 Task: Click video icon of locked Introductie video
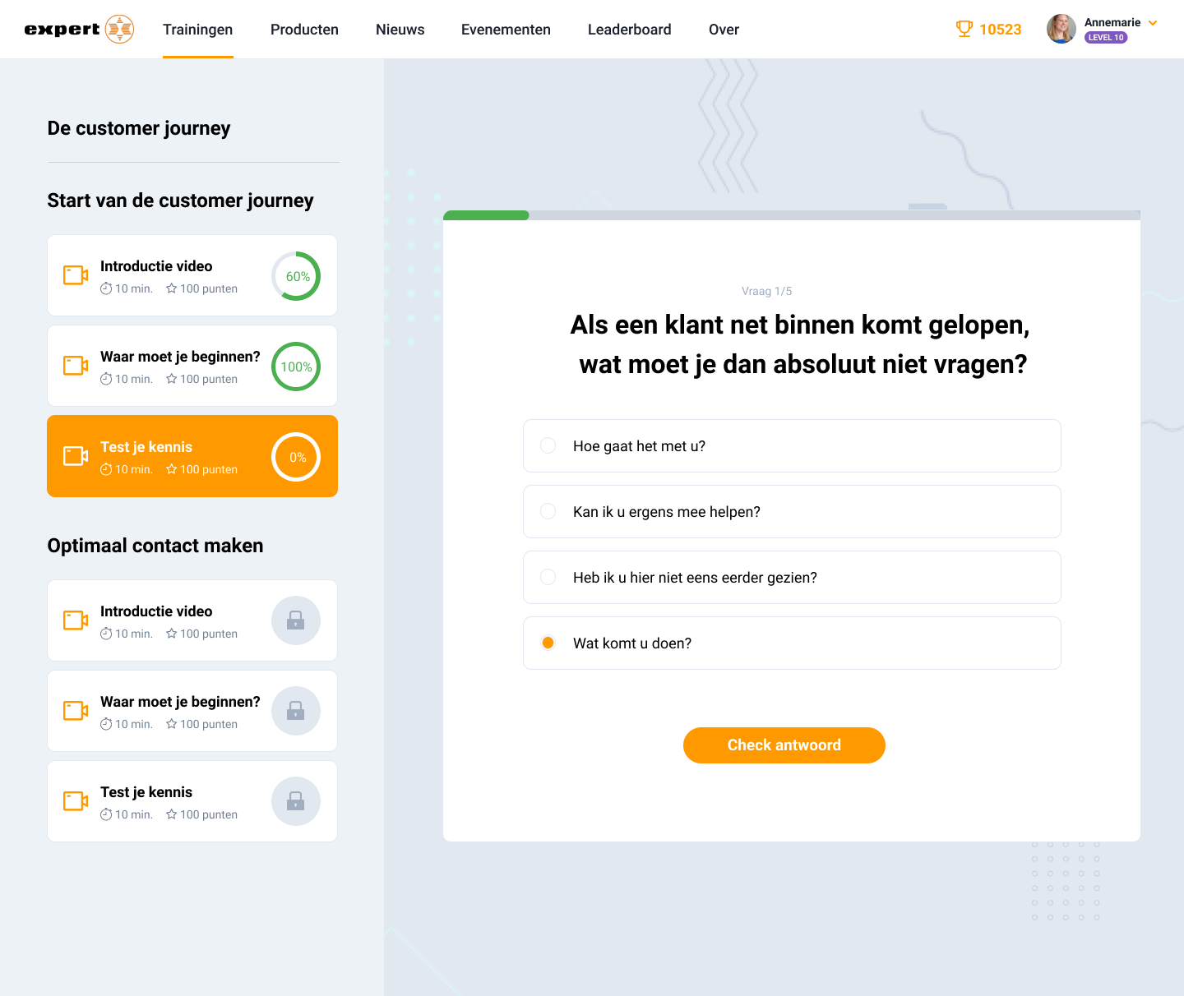pos(76,620)
